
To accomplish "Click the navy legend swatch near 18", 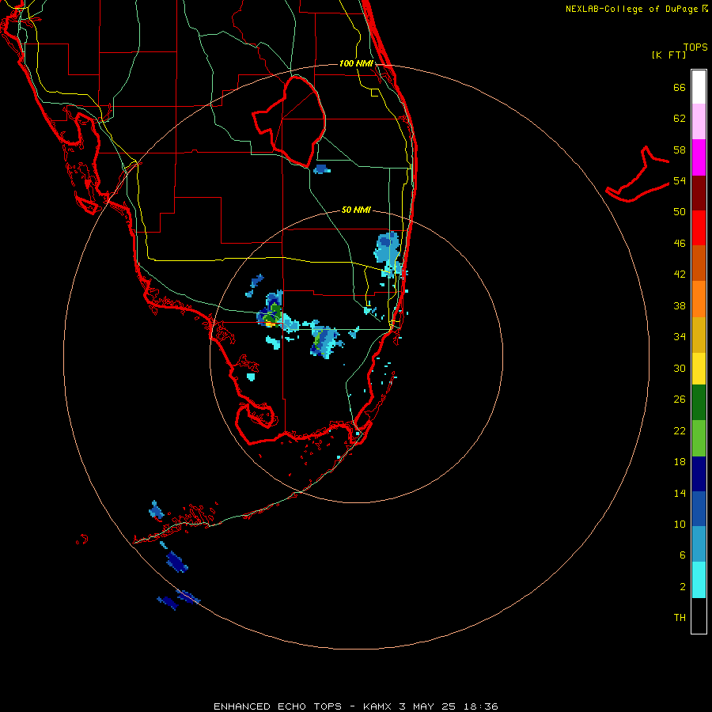I will click(699, 474).
